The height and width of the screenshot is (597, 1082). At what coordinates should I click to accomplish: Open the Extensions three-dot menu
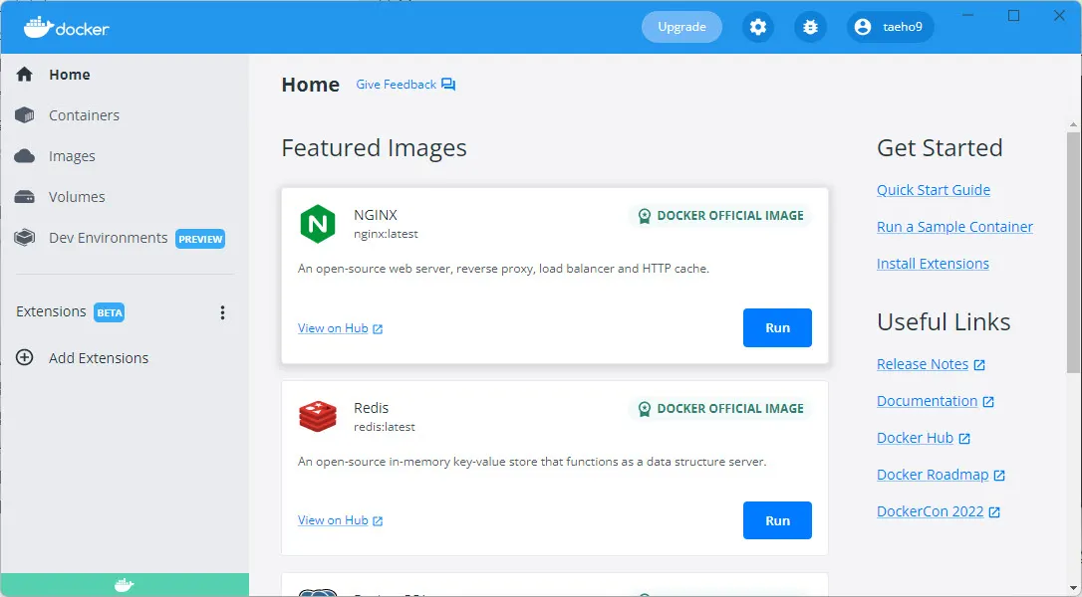pos(222,311)
